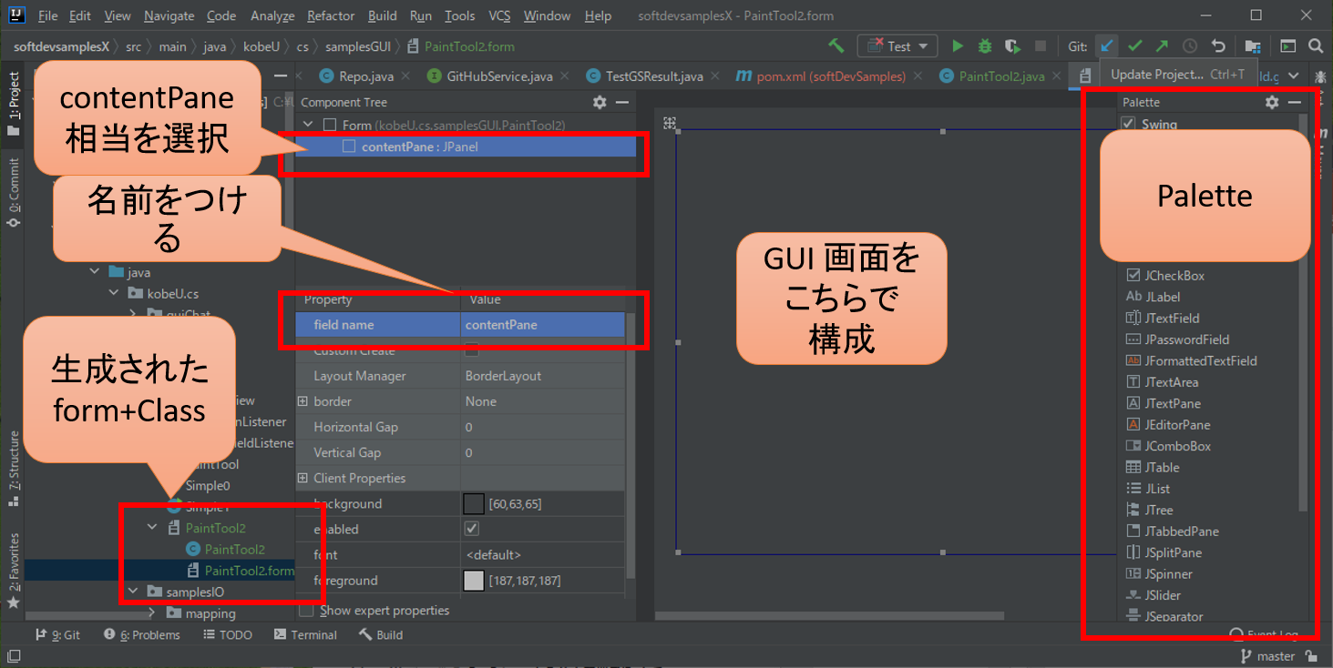This screenshot has width=1333, height=668.
Task: Open the Problems tool window
Action: point(142,634)
